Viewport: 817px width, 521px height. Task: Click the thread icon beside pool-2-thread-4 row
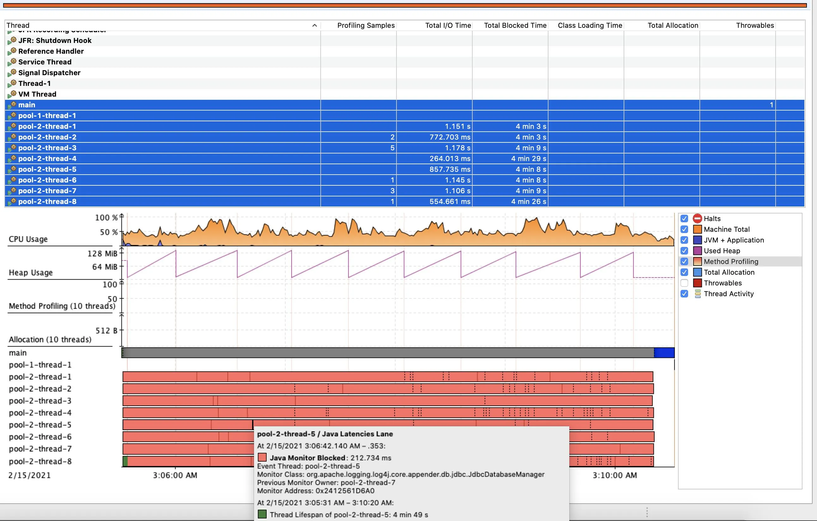click(x=12, y=159)
